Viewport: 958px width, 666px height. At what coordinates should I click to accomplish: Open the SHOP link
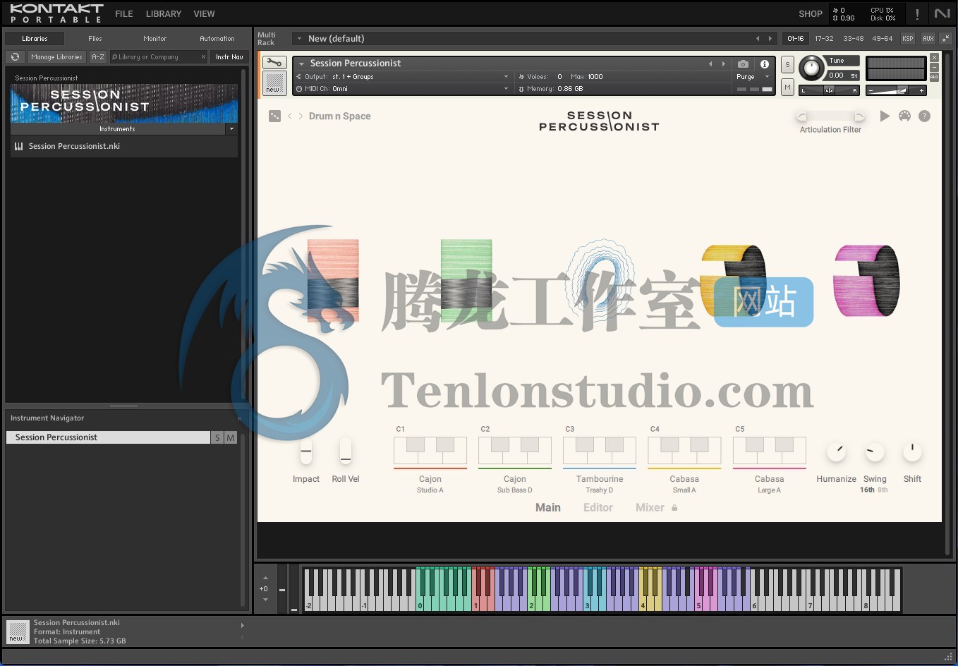coord(811,13)
